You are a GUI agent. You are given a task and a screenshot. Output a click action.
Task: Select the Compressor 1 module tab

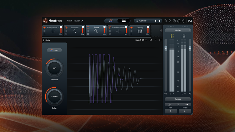click(53, 31)
